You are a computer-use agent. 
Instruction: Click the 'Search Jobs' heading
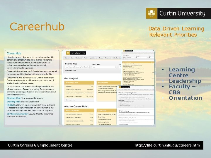[71, 64]
